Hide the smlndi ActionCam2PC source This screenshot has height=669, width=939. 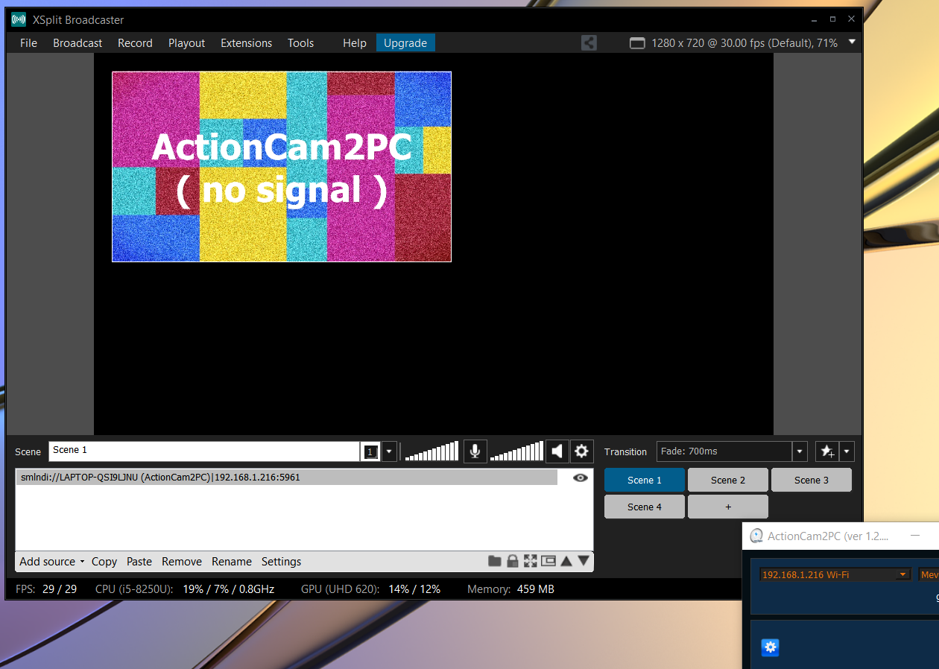click(x=581, y=478)
